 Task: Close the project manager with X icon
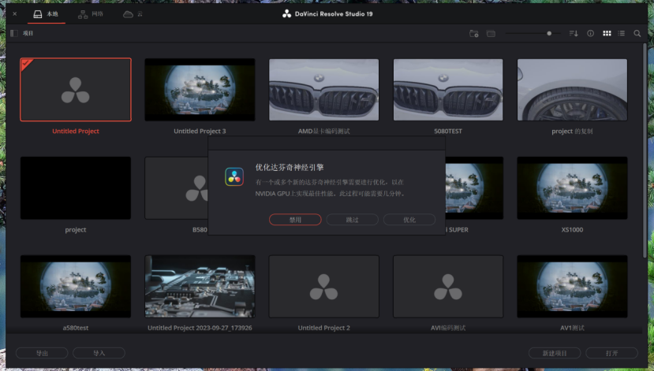coord(15,13)
